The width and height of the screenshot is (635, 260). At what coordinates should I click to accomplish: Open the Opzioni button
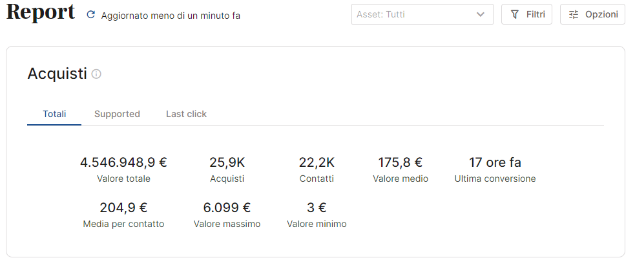coord(592,15)
